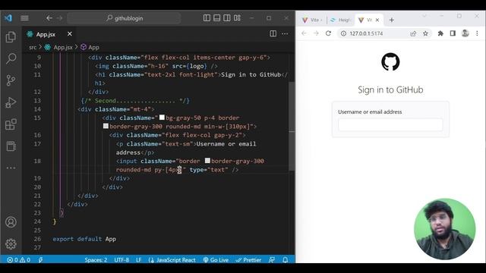Close the active browser tab

coord(377,20)
